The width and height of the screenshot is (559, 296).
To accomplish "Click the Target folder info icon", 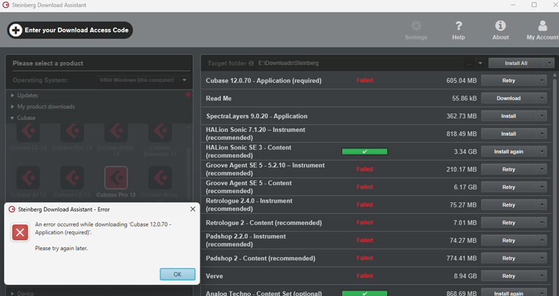I will pos(251,64).
